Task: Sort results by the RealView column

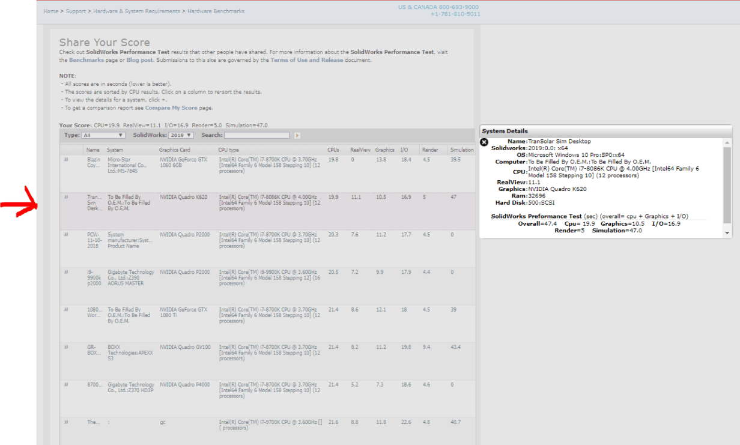Action: coord(360,150)
